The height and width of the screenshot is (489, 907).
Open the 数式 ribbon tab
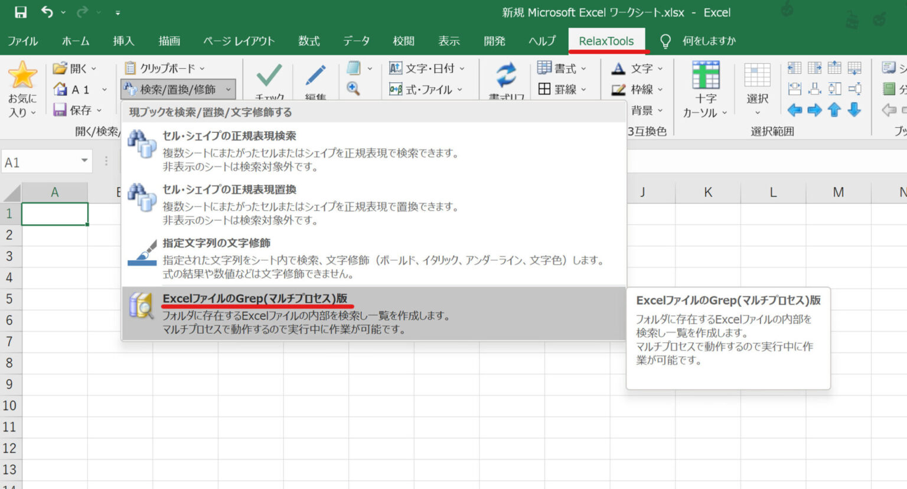(309, 41)
